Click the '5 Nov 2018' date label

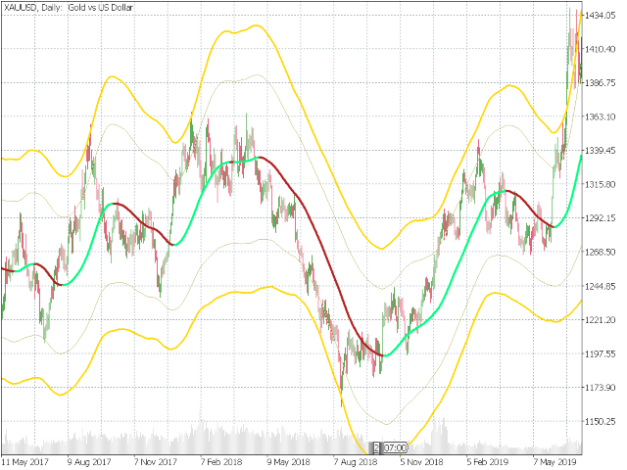(x=421, y=462)
